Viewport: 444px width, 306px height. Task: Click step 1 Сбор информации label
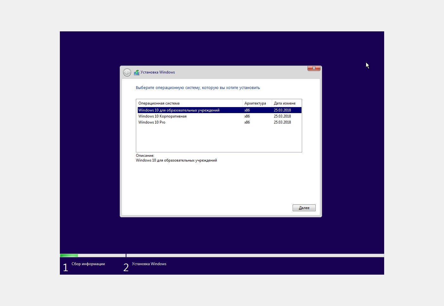pyautogui.click(x=88, y=264)
